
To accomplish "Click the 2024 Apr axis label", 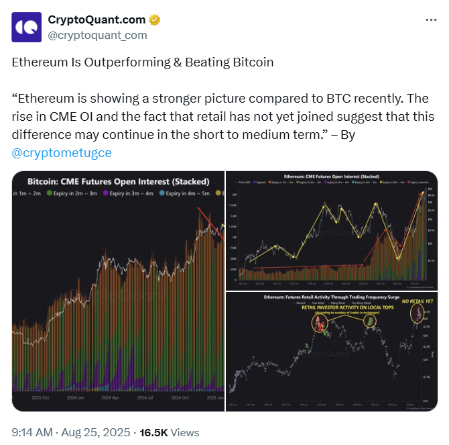I will pos(111,398).
